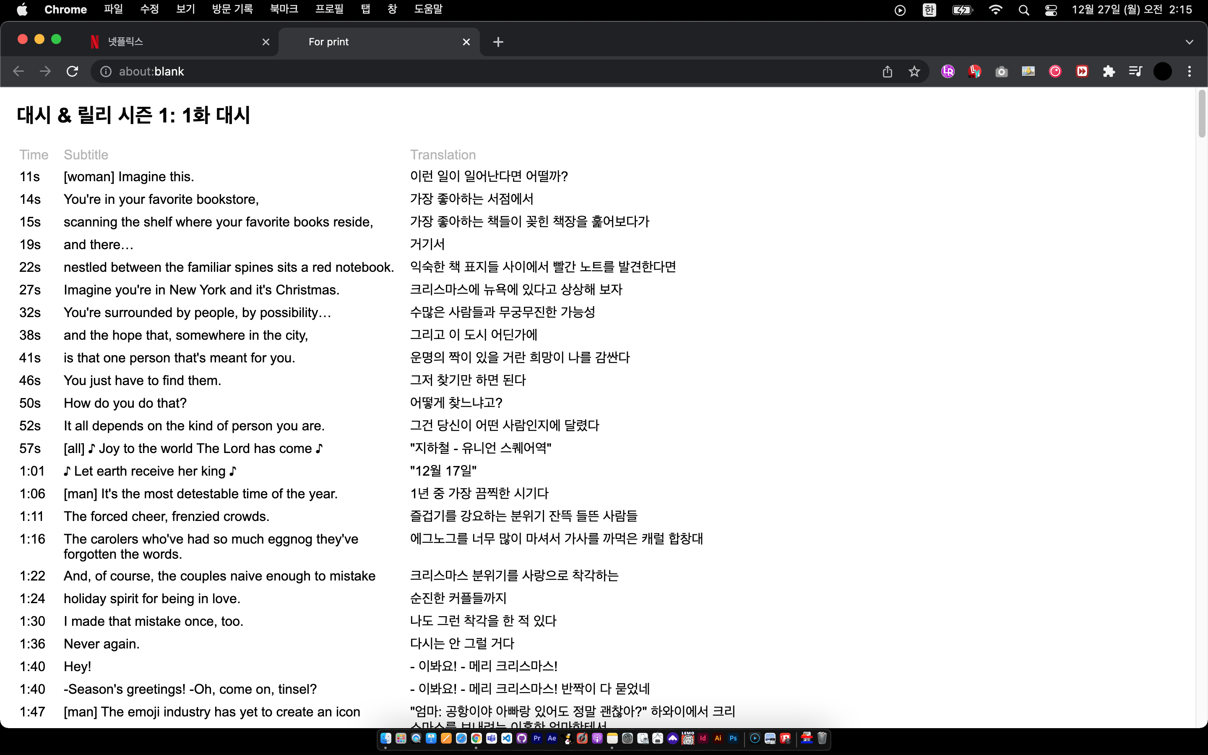
Task: Open the Wi-Fi status menu
Action: pyautogui.click(x=995, y=10)
